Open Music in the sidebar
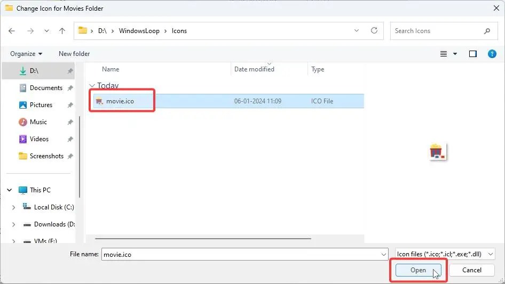505x284 pixels. point(38,122)
